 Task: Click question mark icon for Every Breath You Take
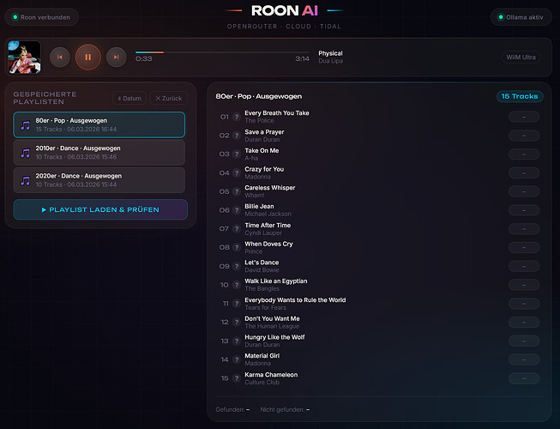tap(237, 117)
